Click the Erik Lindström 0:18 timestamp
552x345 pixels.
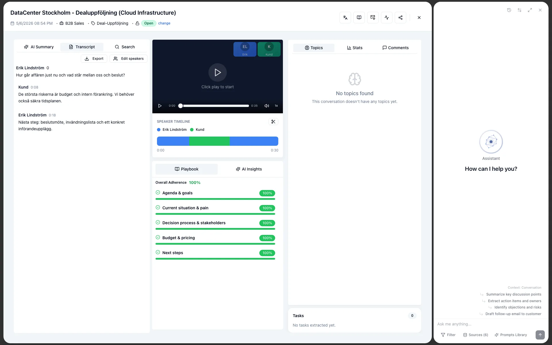pyautogui.click(x=52, y=115)
